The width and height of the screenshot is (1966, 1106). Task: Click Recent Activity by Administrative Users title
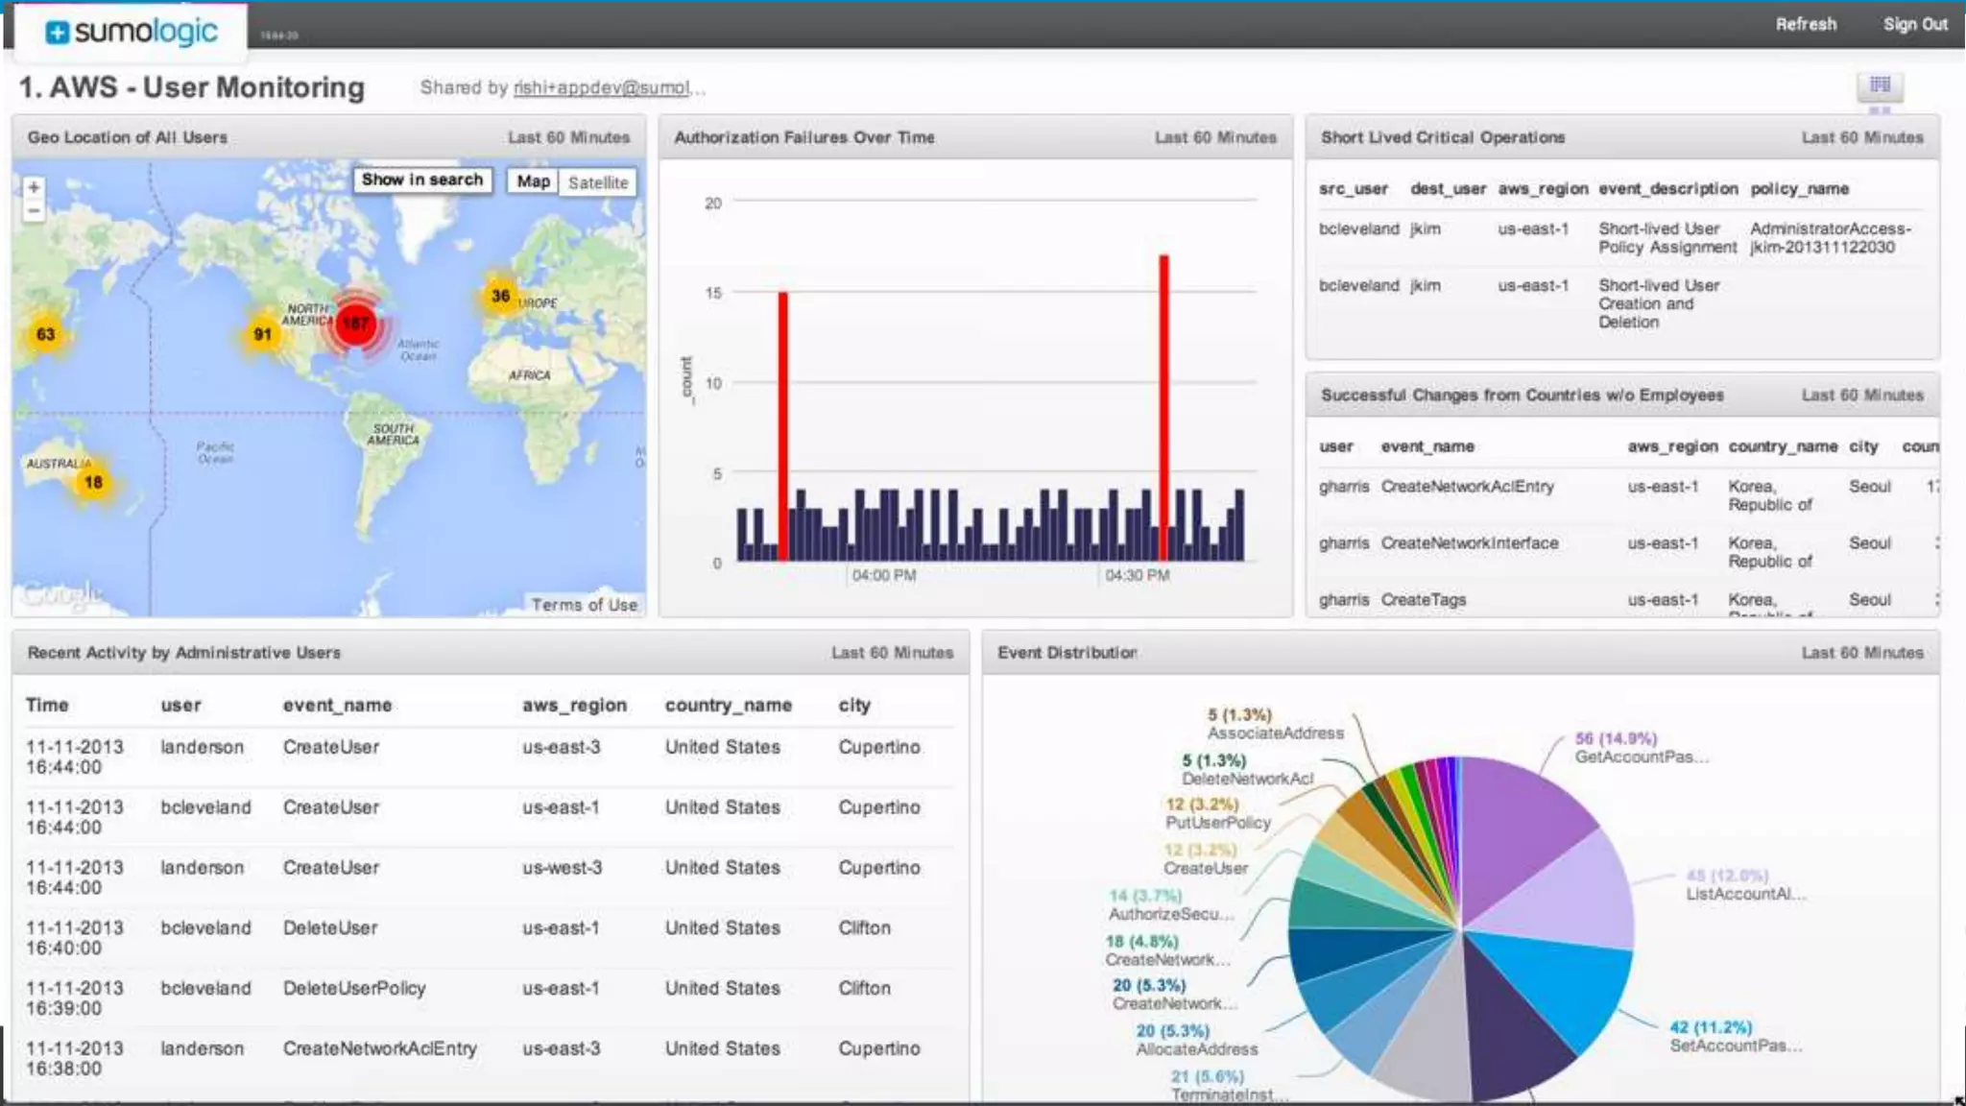click(x=183, y=653)
